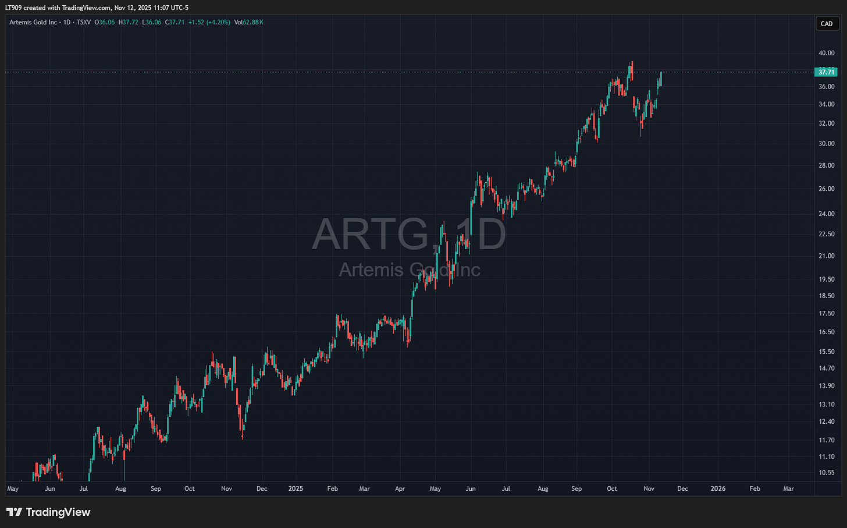
Task: Click the 28.00 price axis label
Action: pos(826,166)
